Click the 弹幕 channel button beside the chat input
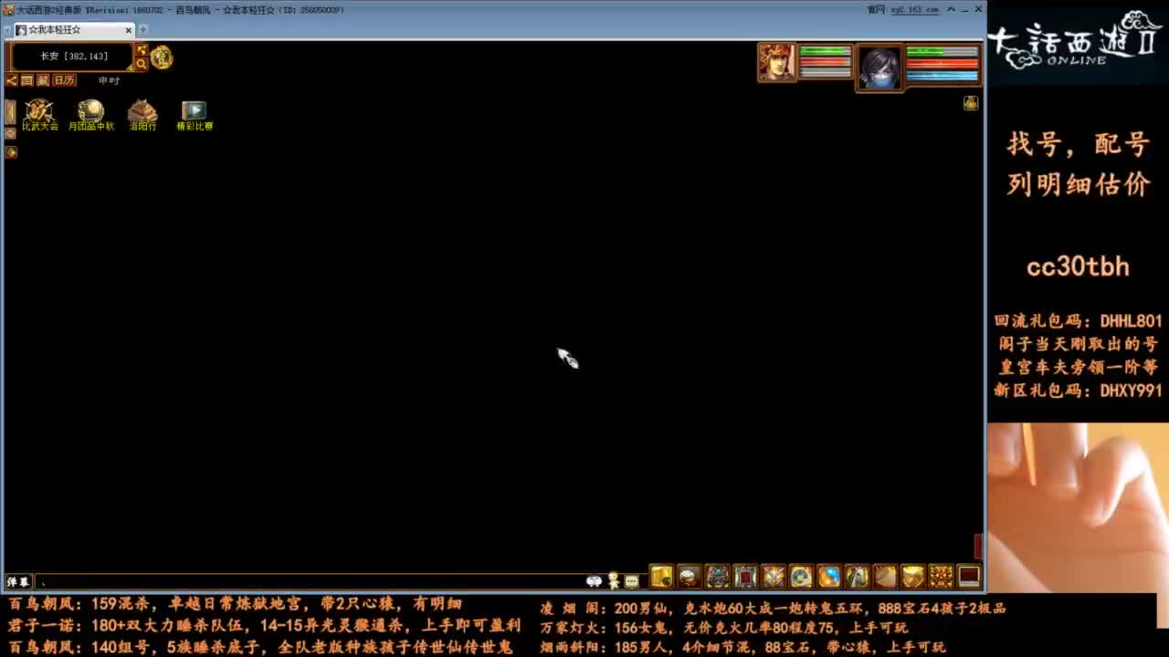 click(x=18, y=581)
